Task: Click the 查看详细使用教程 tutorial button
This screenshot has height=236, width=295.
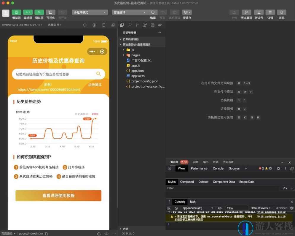Action: (58, 196)
